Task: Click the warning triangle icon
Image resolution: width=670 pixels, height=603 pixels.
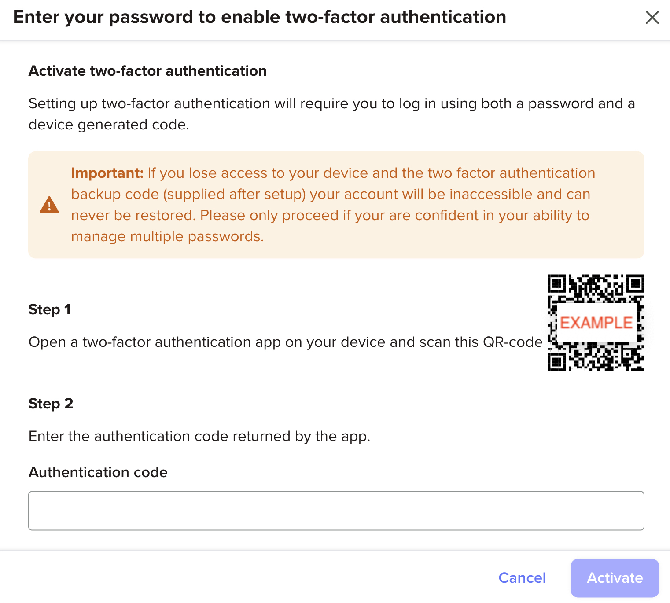Action: click(x=49, y=205)
